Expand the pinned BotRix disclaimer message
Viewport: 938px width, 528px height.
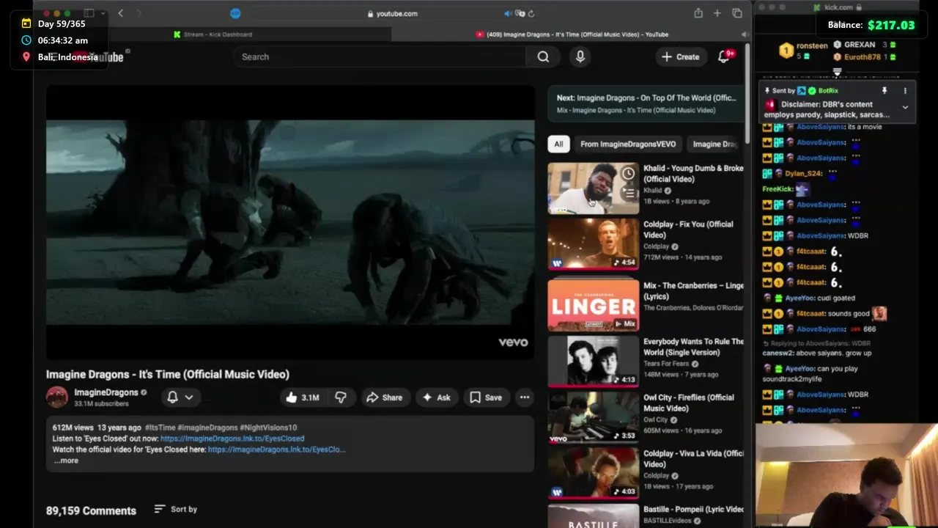(905, 107)
